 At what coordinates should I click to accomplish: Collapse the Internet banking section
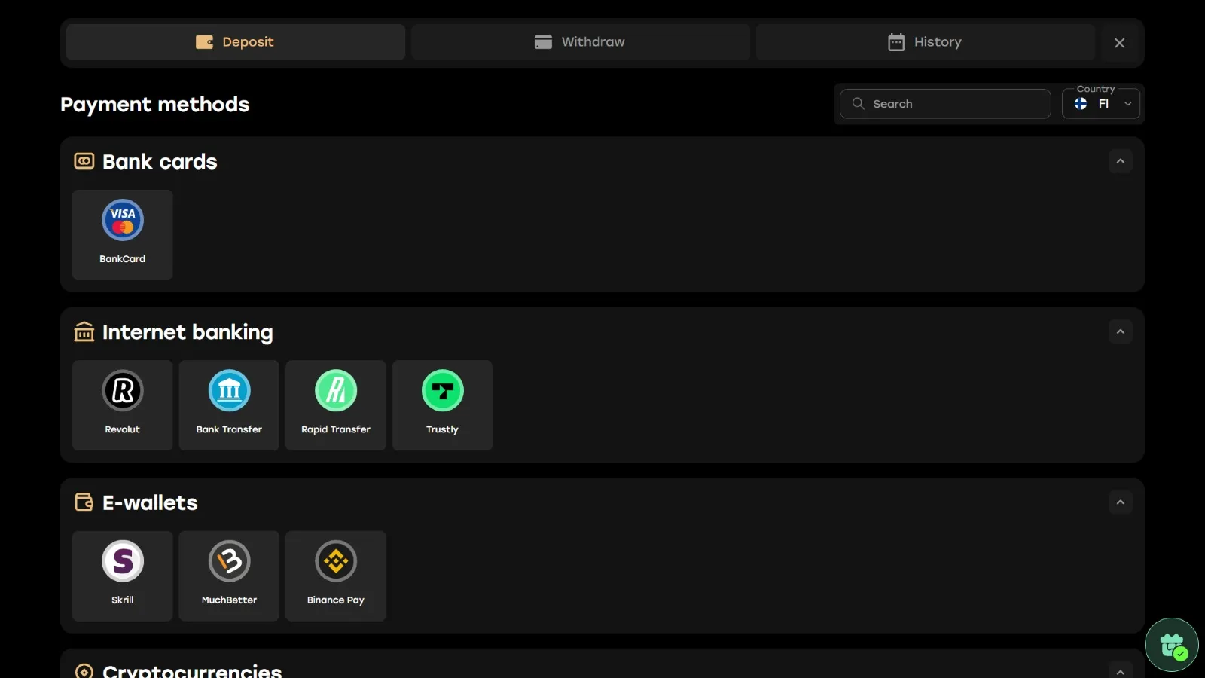point(1120,331)
